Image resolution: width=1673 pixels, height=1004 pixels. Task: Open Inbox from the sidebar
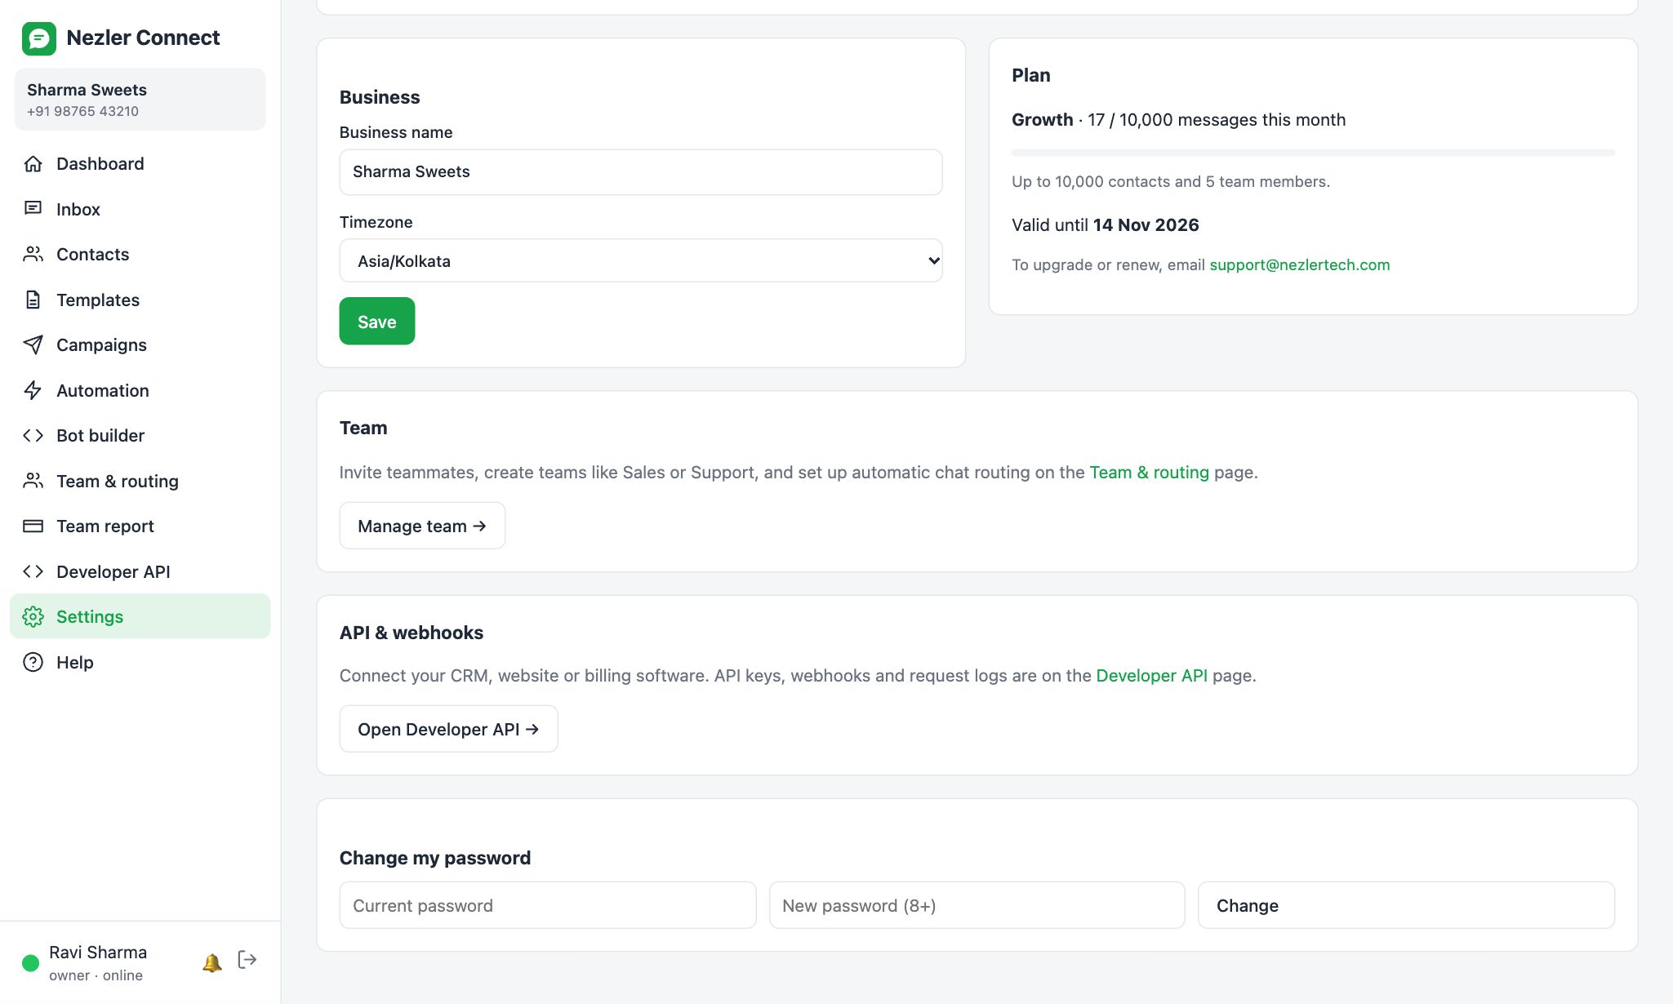click(x=140, y=209)
